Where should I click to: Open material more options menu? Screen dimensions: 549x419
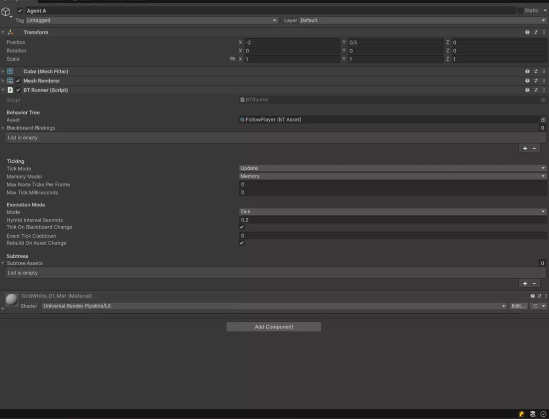pos(545,296)
